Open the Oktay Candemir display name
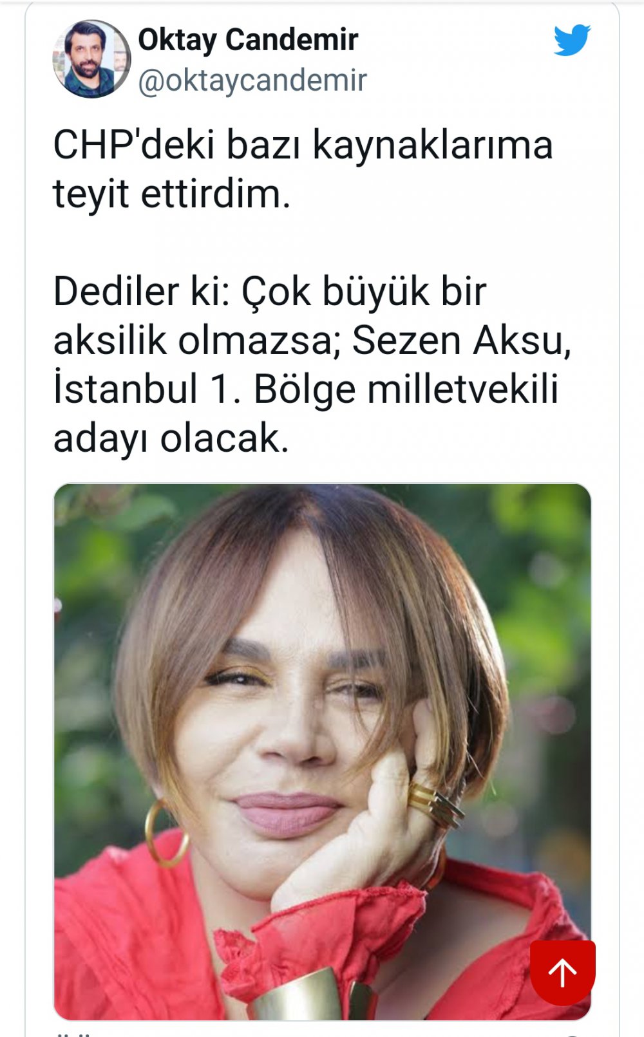 coord(248,39)
